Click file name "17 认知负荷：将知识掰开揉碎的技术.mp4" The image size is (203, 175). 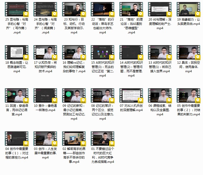(45, 67)
